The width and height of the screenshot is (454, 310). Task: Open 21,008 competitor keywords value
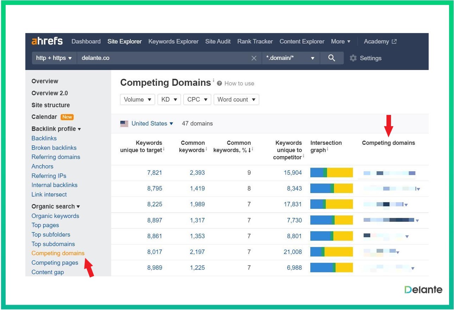point(293,252)
